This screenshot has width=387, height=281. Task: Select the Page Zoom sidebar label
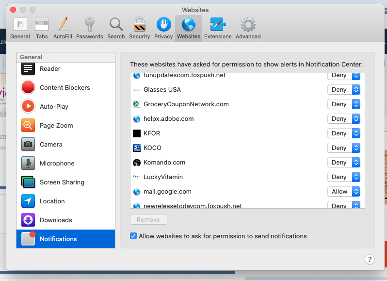coord(56,125)
